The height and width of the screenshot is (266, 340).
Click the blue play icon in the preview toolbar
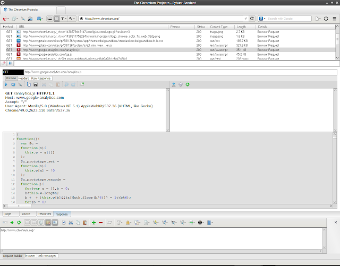6,84
